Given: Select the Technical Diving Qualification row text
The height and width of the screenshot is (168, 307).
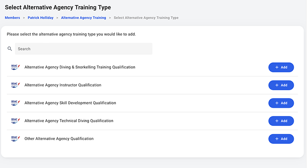Looking at the screenshot, I should coord(69,121).
